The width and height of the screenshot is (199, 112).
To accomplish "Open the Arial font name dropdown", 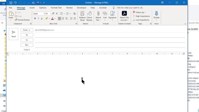I will [44, 14].
